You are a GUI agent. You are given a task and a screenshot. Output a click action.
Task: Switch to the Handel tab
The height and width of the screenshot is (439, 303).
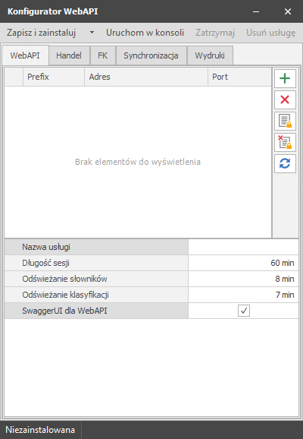click(69, 55)
